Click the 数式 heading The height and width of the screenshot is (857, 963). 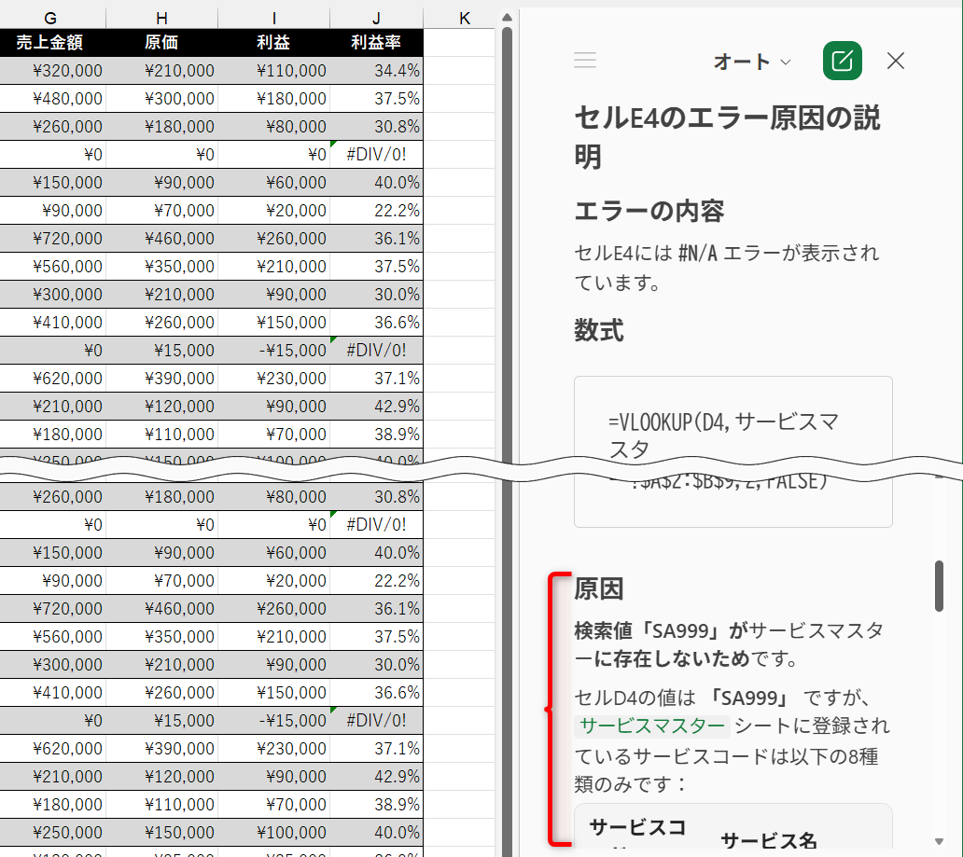click(599, 330)
